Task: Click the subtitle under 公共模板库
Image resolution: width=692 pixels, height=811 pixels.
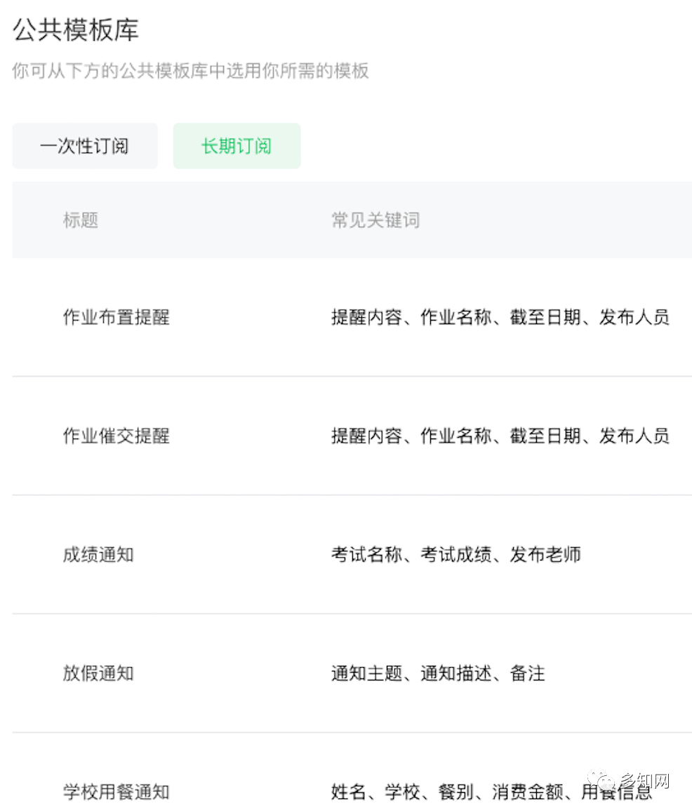Action: pyautogui.click(x=190, y=71)
